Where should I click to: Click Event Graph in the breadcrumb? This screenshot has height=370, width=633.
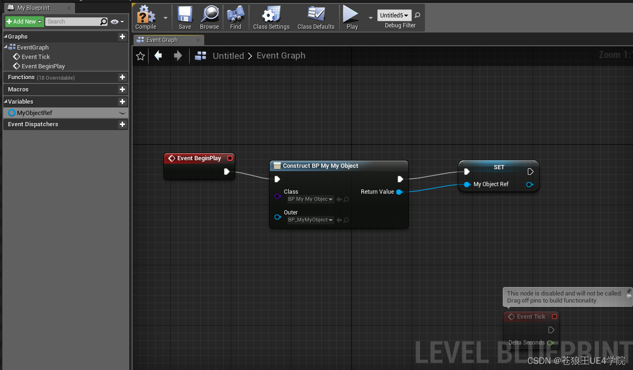point(281,56)
